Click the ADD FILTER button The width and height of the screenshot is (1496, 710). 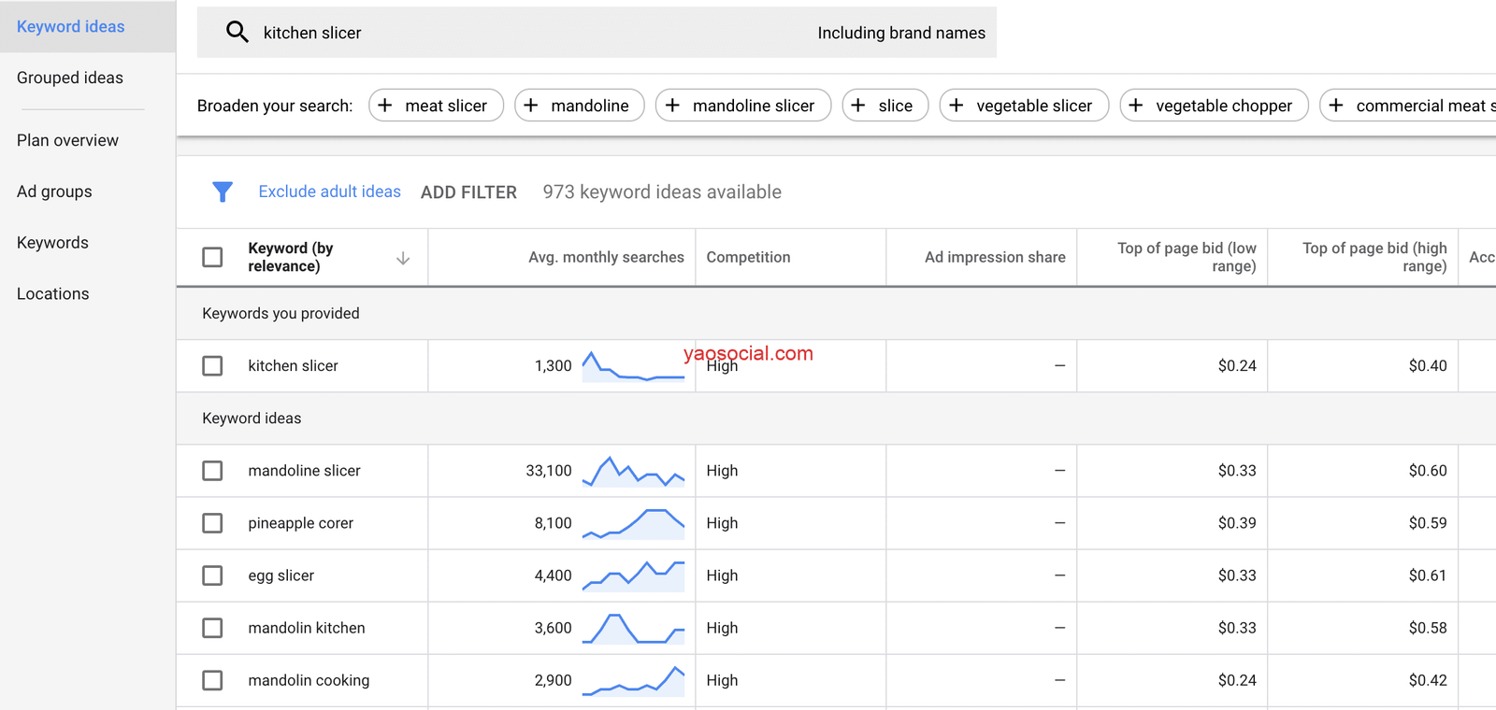tap(468, 192)
